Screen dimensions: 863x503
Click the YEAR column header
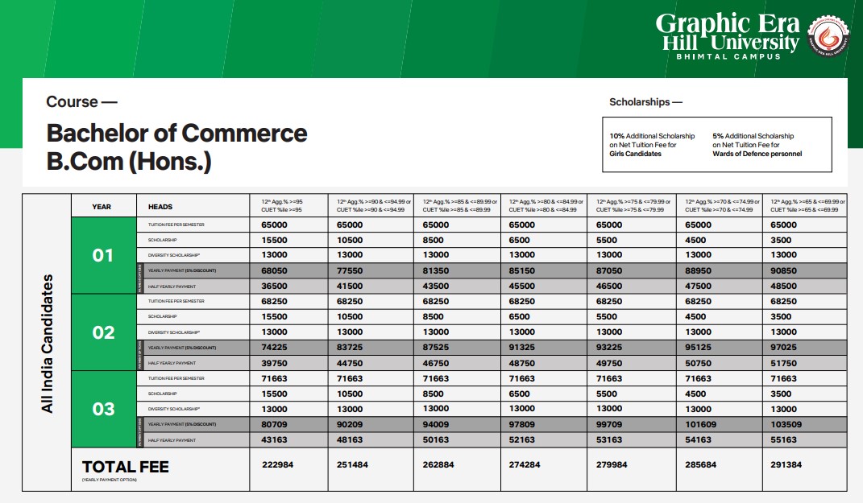point(102,206)
